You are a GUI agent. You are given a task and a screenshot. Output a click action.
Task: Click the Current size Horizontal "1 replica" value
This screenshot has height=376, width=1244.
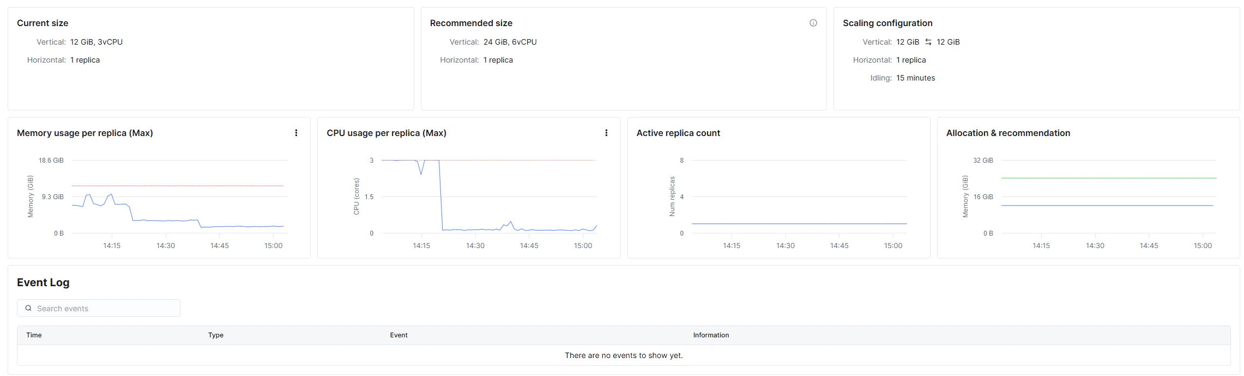(85, 60)
